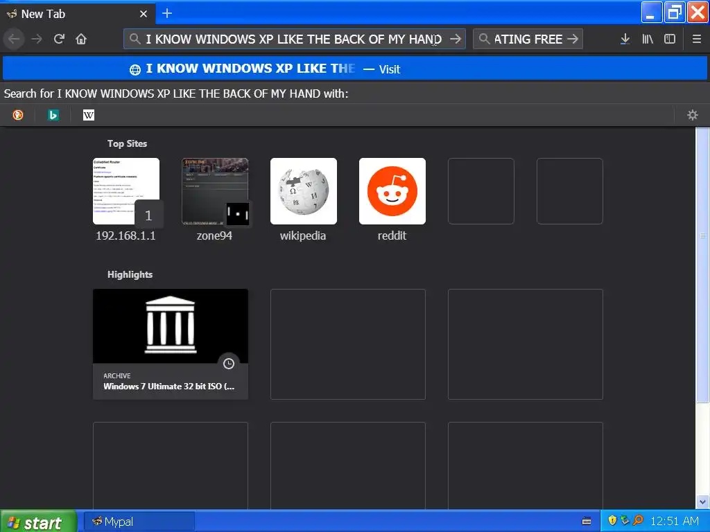The height and width of the screenshot is (532, 710).
Task: Click the Mypal taskbar button
Action: pyautogui.click(x=139, y=522)
